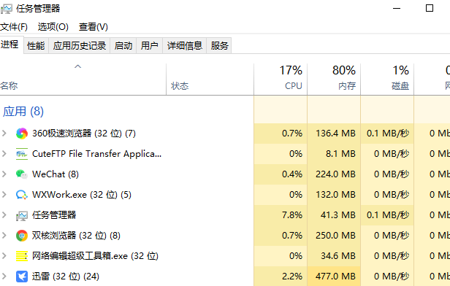
Task: Sort by the 1% 磁盘 column header
Action: (x=387, y=80)
